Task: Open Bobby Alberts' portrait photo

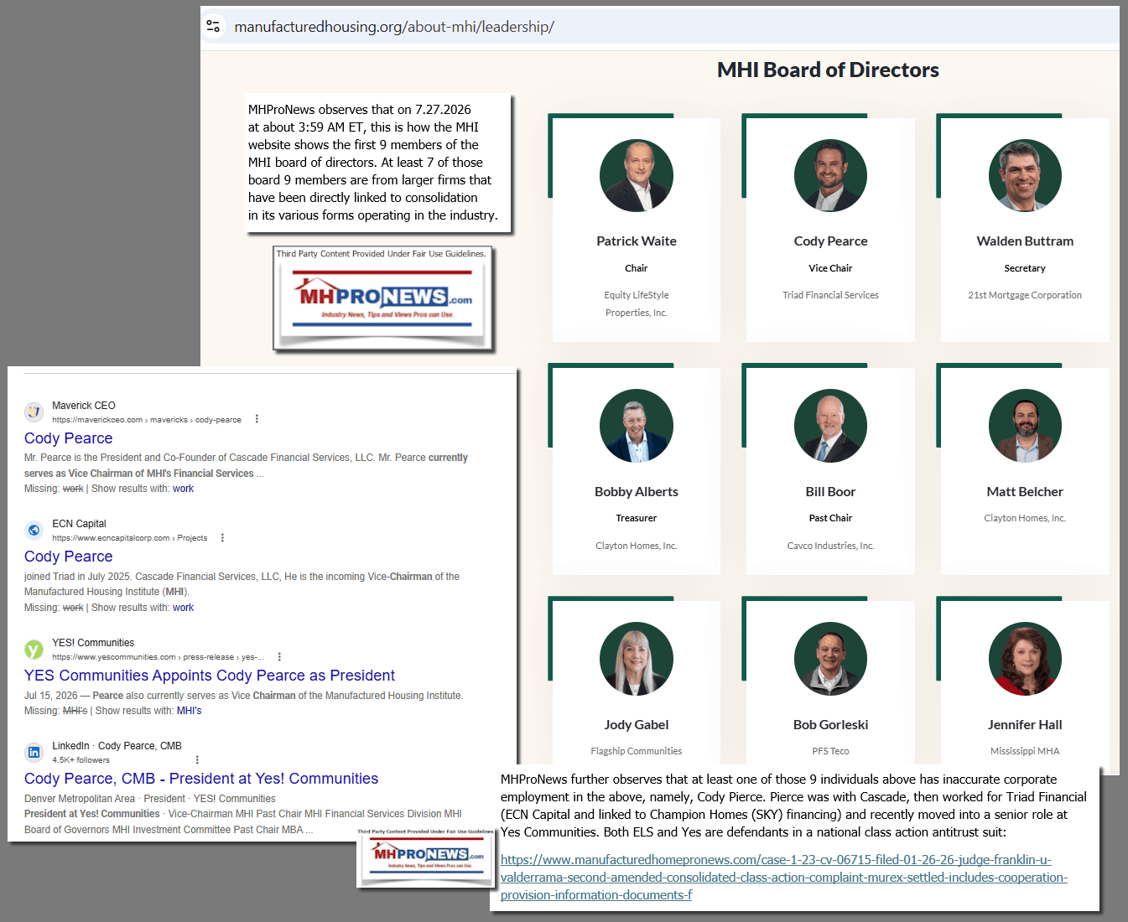Action: pos(637,426)
